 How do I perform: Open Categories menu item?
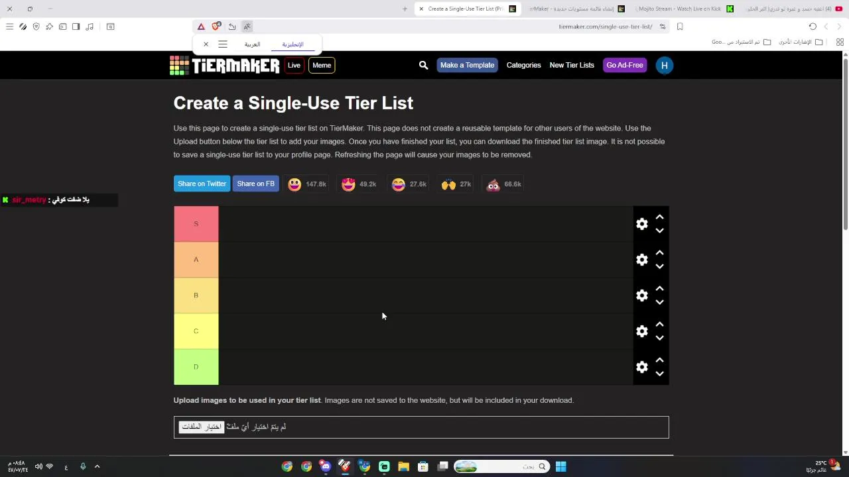pyautogui.click(x=523, y=65)
